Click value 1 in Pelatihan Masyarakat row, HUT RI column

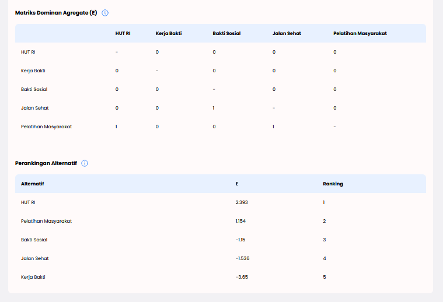coord(116,127)
